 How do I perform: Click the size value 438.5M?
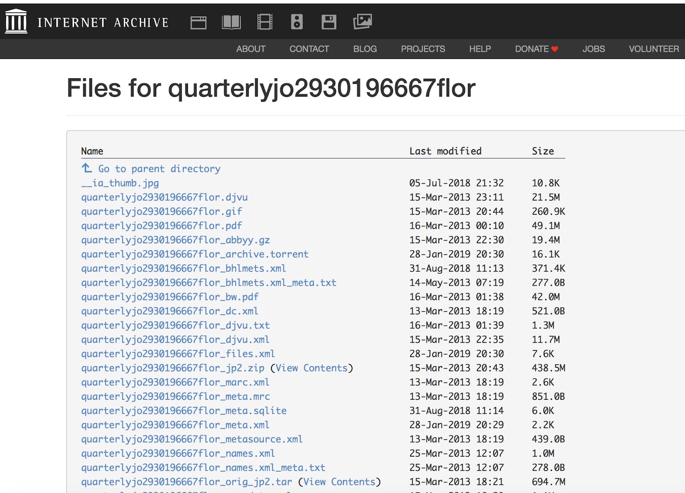pyautogui.click(x=548, y=368)
